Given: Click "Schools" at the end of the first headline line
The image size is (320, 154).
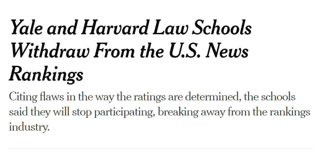Looking at the screenshot, I should [x=222, y=28].
